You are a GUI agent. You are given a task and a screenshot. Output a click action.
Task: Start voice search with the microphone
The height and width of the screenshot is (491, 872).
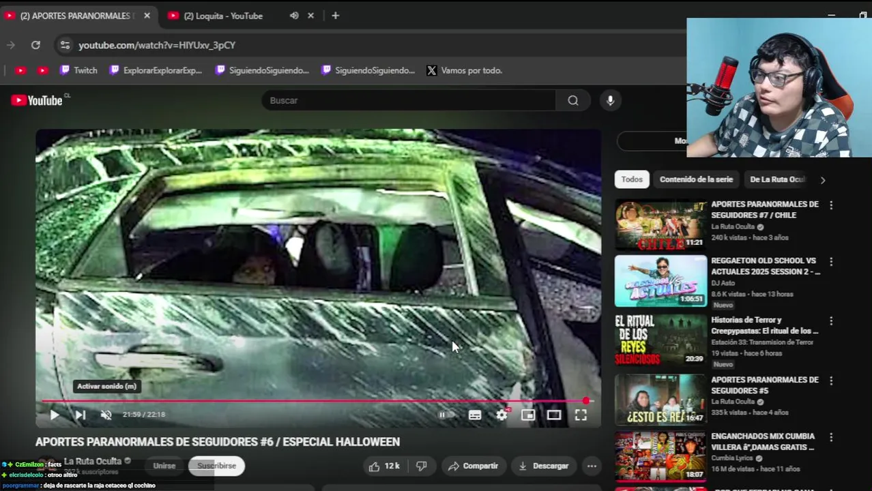[610, 100]
